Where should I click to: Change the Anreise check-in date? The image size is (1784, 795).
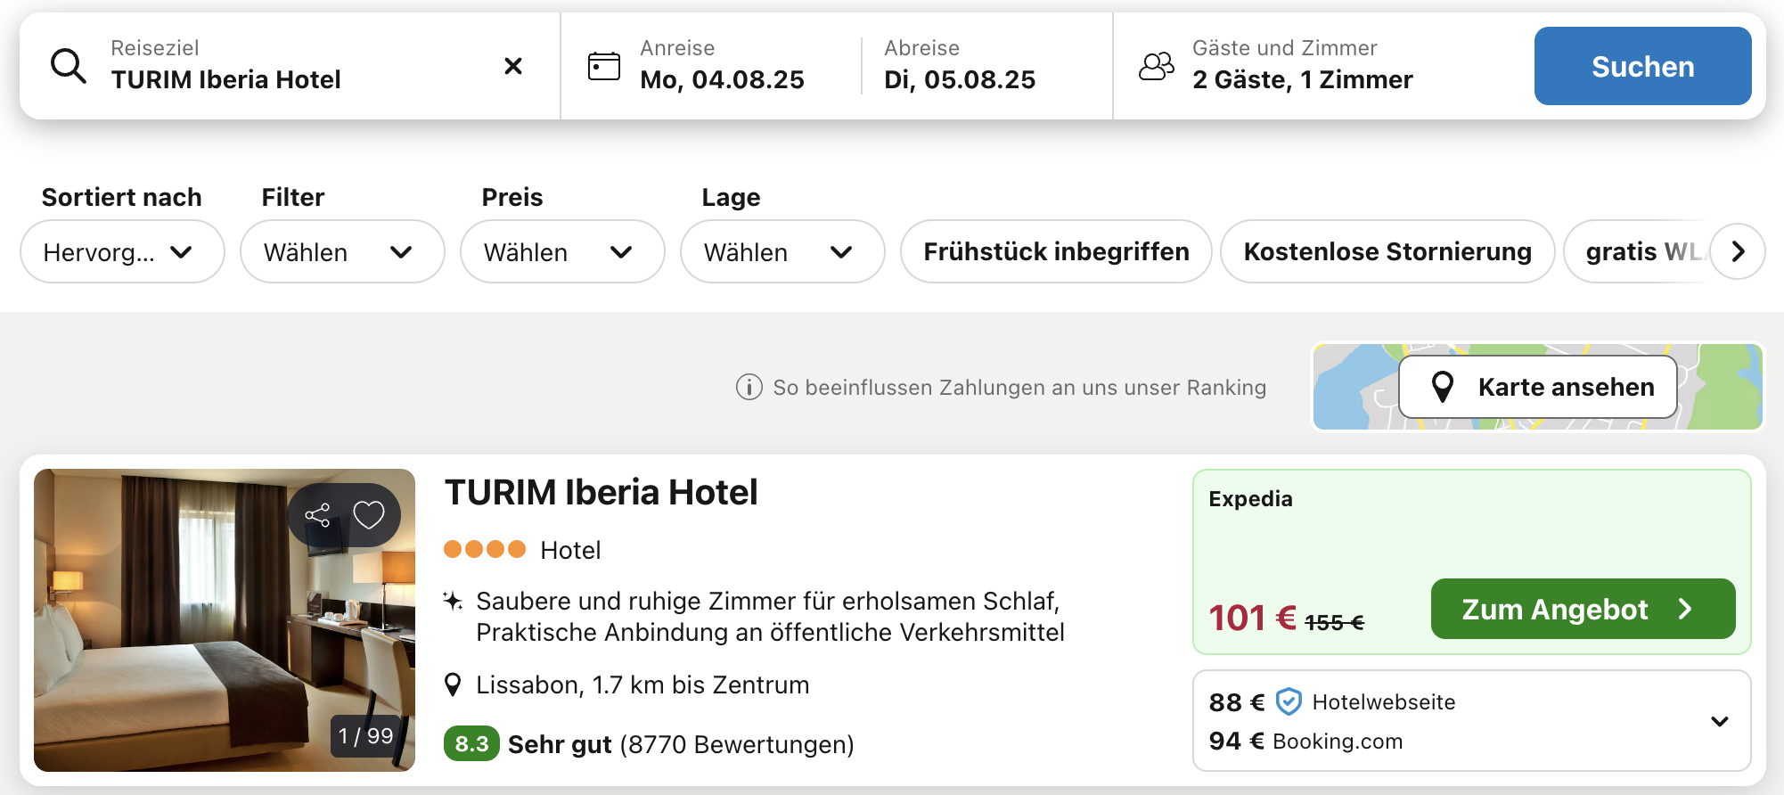[x=722, y=66]
